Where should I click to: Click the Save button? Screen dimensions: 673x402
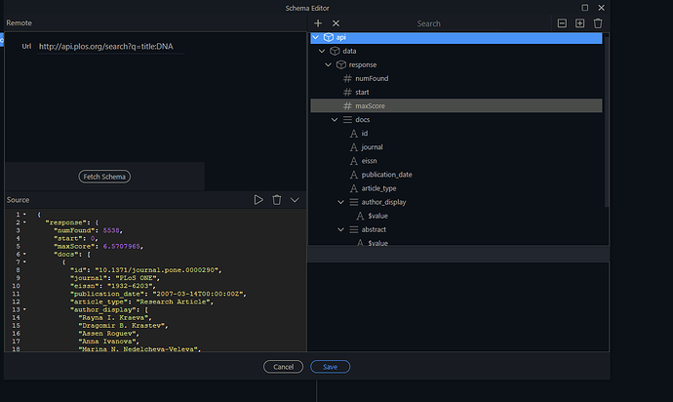pyautogui.click(x=330, y=367)
